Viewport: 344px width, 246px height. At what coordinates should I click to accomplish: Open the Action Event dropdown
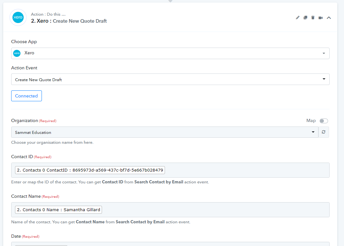click(170, 79)
